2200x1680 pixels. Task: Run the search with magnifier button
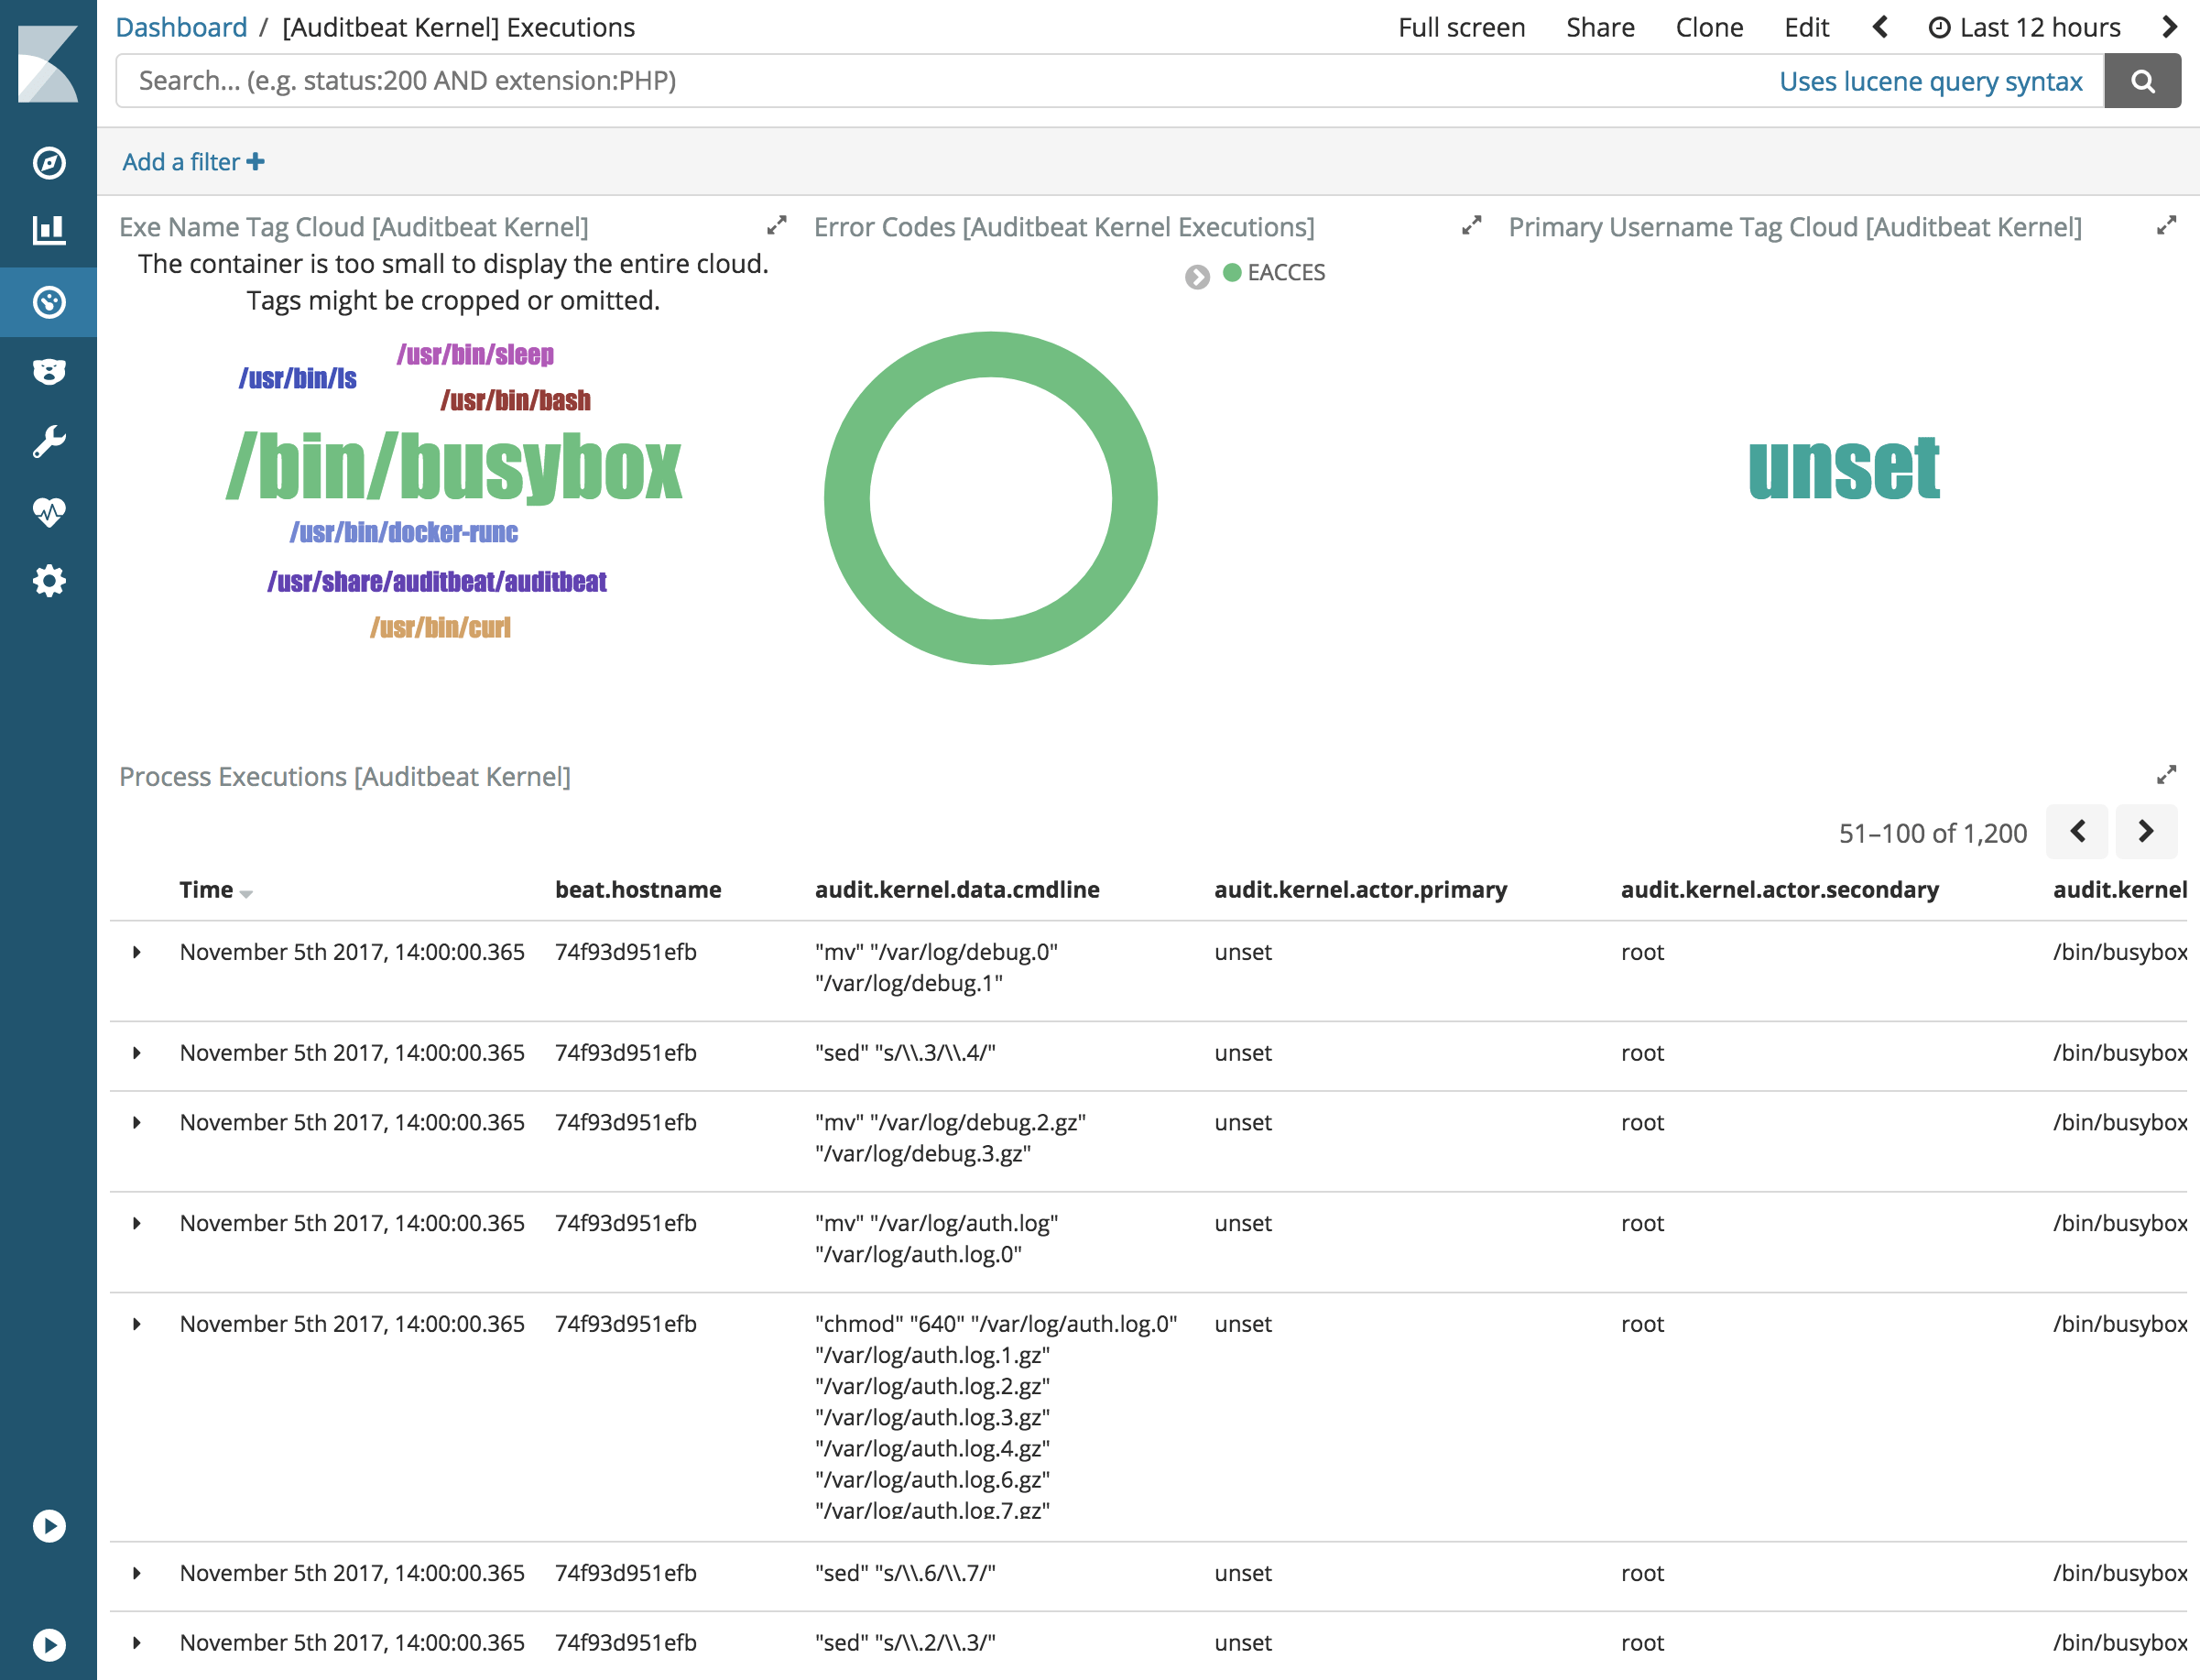2141,81
